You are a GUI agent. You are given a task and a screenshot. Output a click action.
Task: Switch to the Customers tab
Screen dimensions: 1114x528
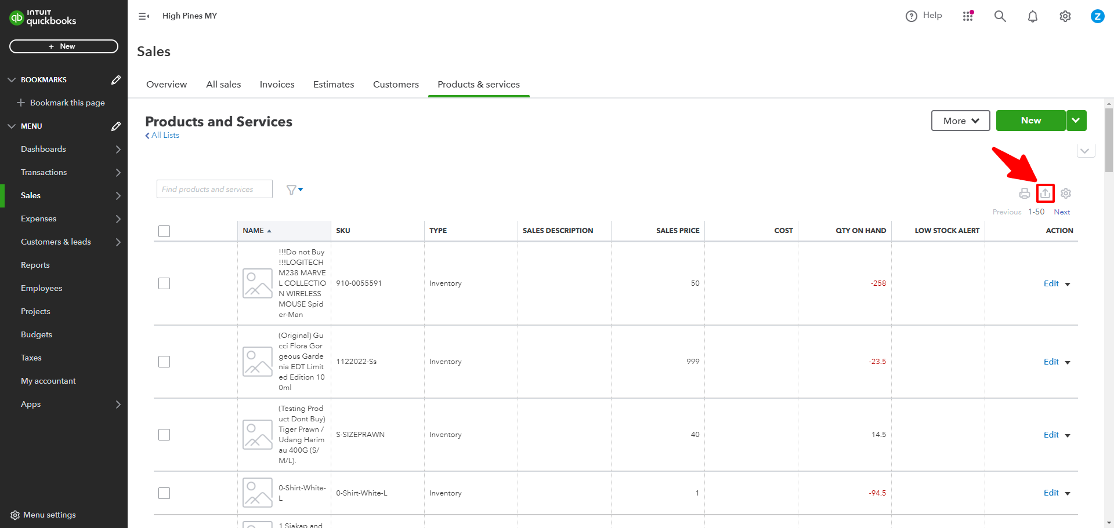pyautogui.click(x=396, y=85)
